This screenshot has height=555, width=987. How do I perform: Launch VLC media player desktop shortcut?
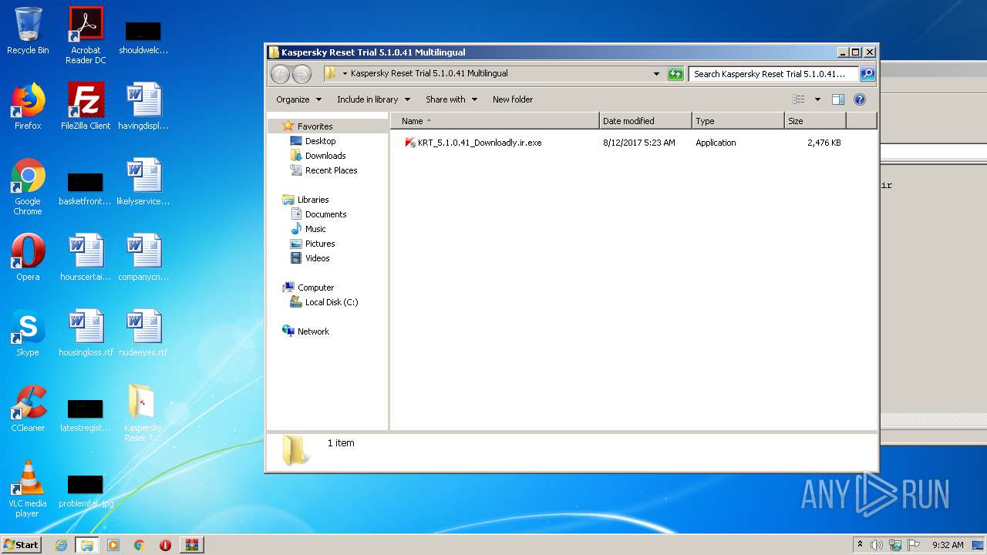click(x=28, y=489)
